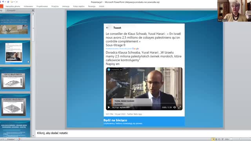
Task: Click the Open folder icon in quick access toolbar
Action: point(12,2)
